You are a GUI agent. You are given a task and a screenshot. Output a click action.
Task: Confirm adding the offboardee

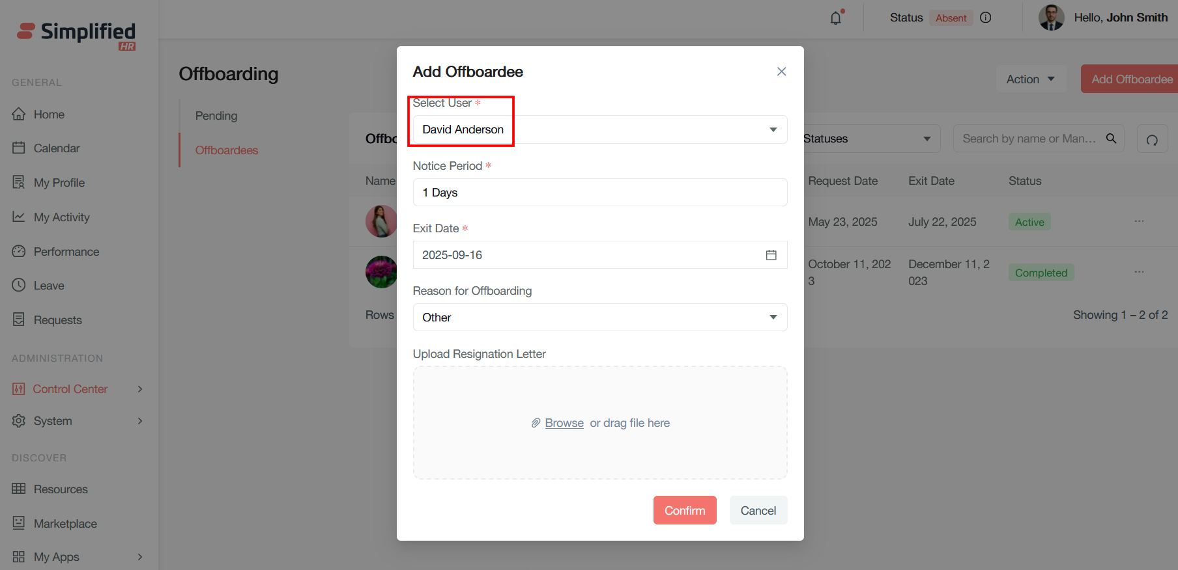pyautogui.click(x=685, y=511)
